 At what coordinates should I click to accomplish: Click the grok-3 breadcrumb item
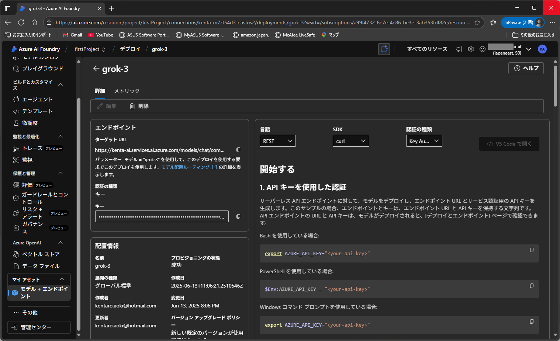click(x=159, y=49)
